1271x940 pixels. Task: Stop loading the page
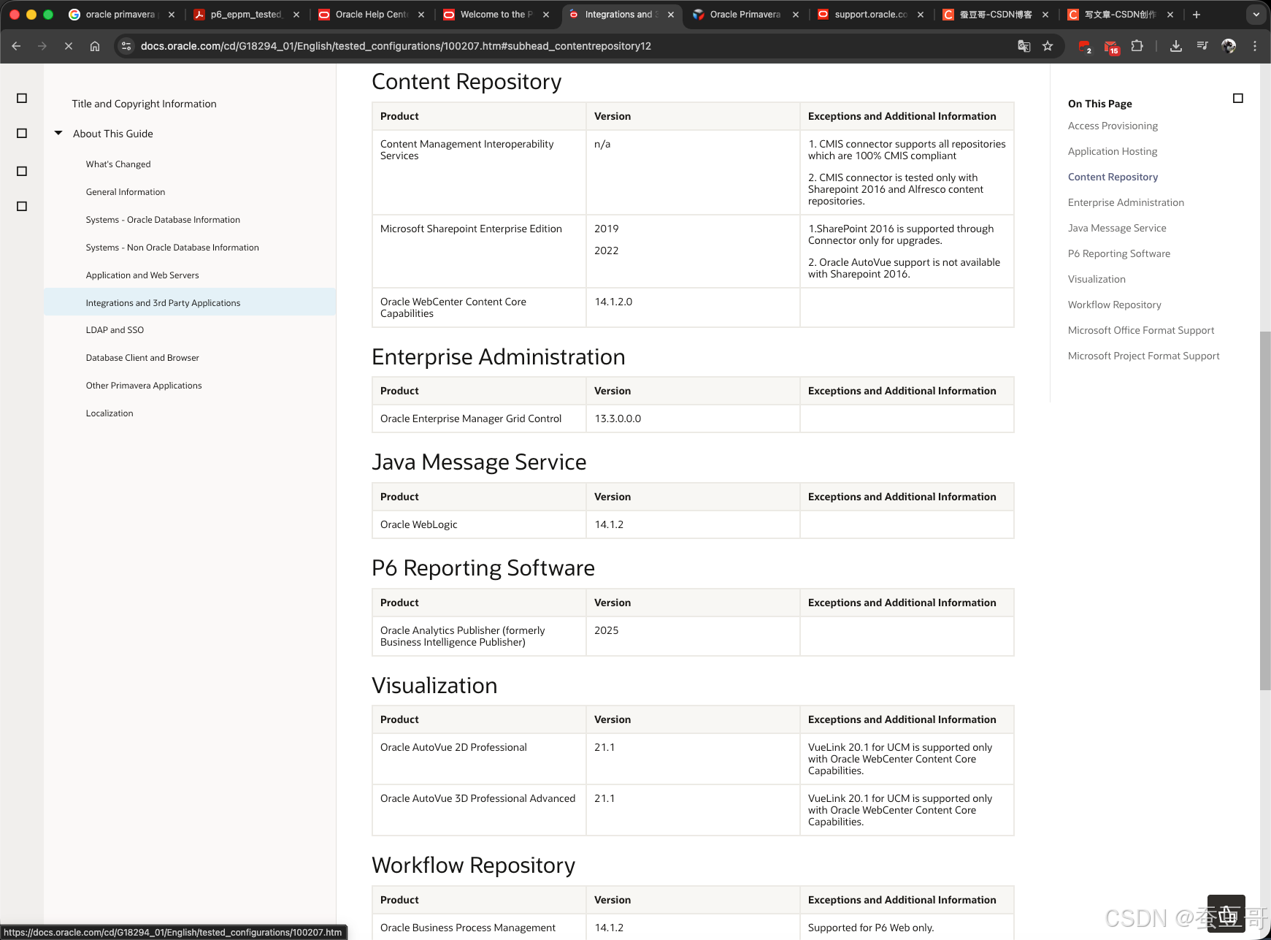(69, 46)
